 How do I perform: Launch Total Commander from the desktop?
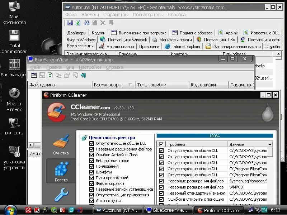tap(14, 42)
